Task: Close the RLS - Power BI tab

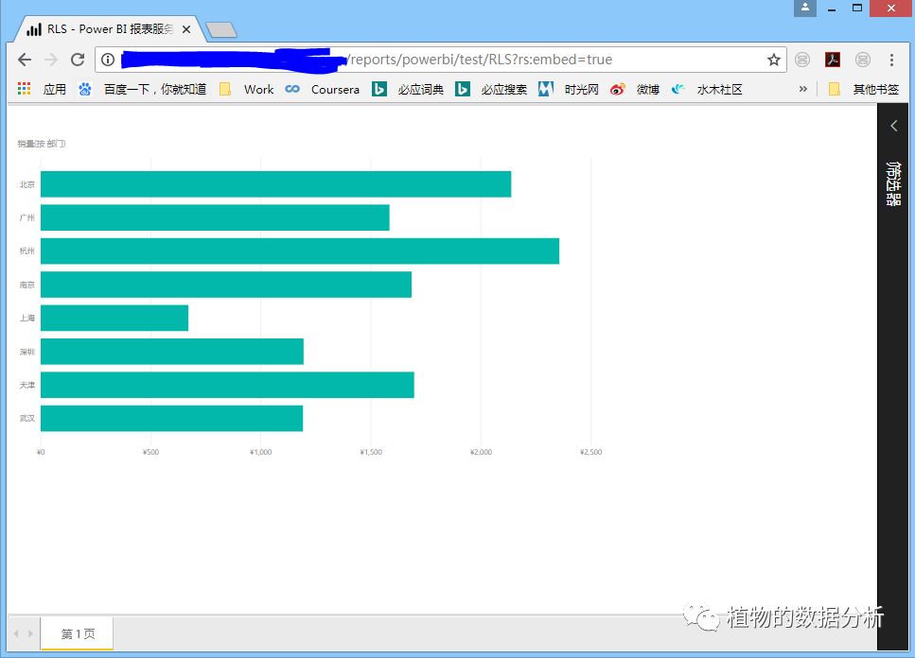Action: (x=186, y=29)
